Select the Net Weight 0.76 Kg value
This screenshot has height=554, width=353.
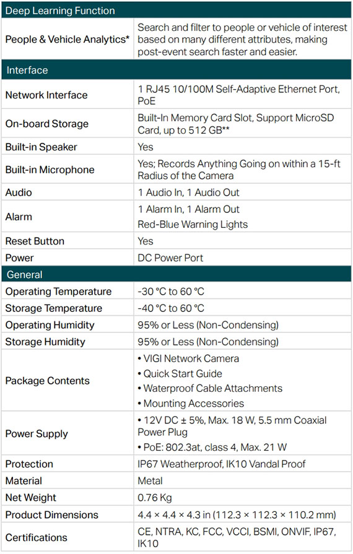[x=155, y=498]
